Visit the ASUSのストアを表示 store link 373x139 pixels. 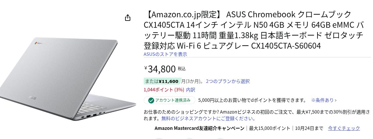pyautogui.click(x=165, y=54)
